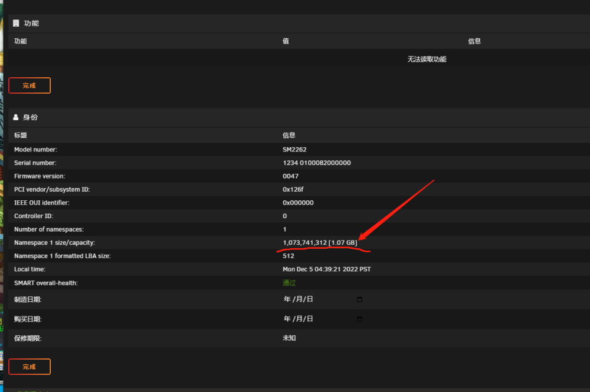The width and height of the screenshot is (590, 392).
Task: Click the 信息 header in 功能 table
Action: (474, 41)
